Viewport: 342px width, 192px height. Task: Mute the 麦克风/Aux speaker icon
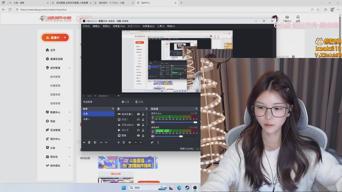click(x=153, y=122)
